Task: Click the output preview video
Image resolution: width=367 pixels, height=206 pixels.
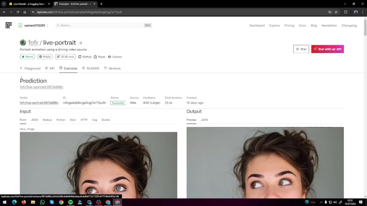Action: [265, 163]
